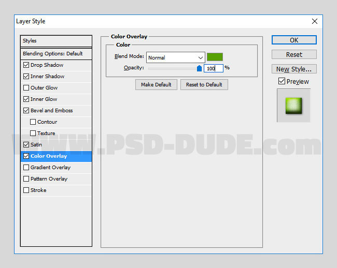Click the Opacity slider handle

point(199,68)
